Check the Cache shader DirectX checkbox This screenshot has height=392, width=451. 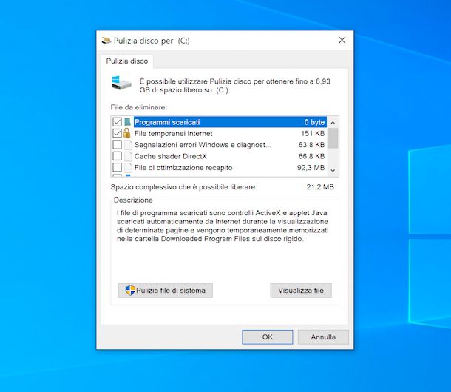point(117,156)
